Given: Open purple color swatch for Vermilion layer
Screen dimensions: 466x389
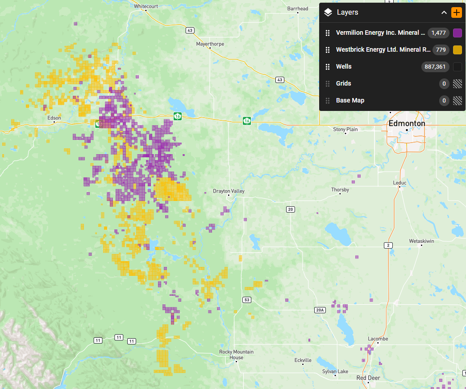Looking at the screenshot, I should [x=458, y=33].
